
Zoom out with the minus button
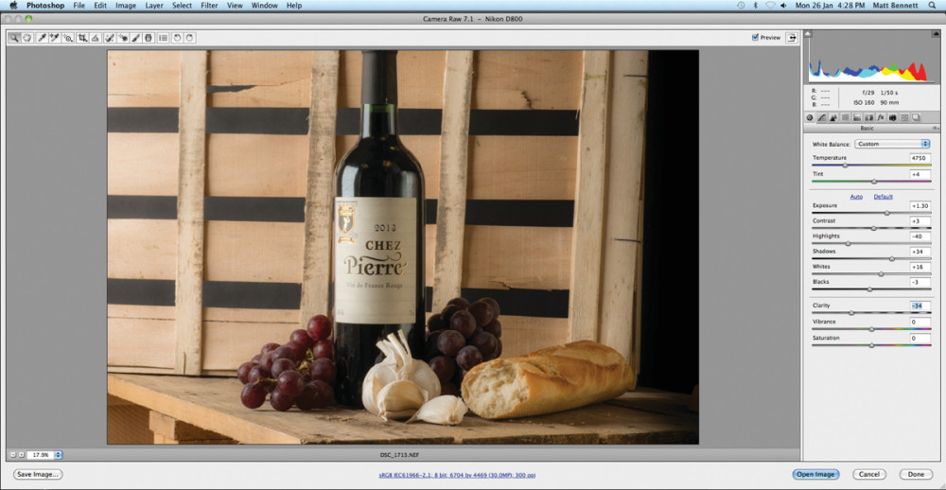tap(13, 454)
